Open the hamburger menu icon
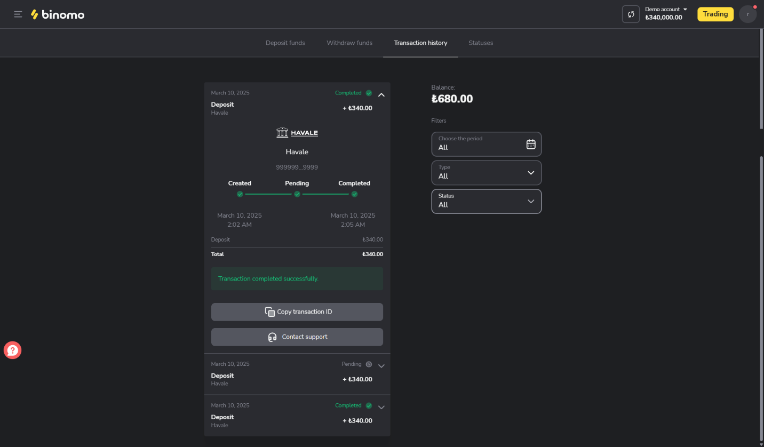Viewport: 764px width, 447px height. [18, 14]
